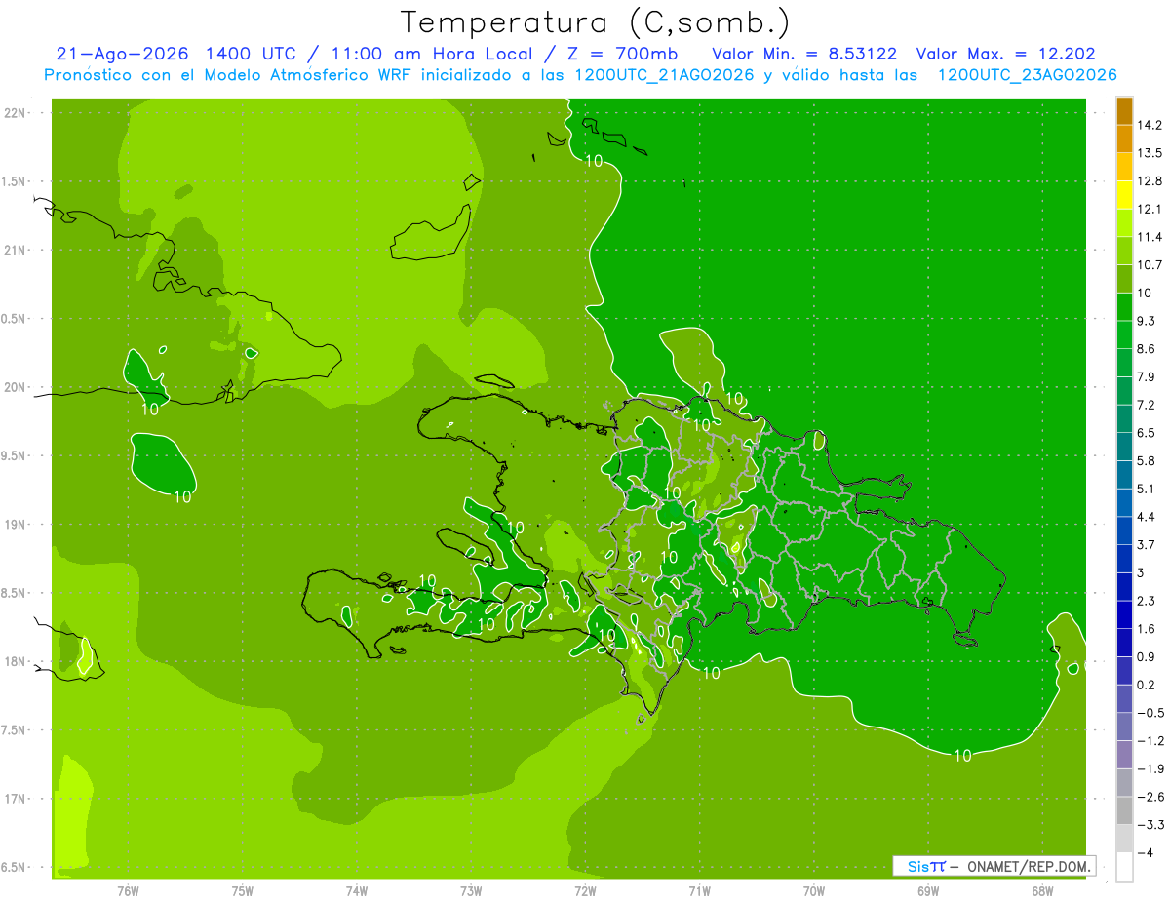Click the '73W' longitude label
1170x904 pixels.
coord(471,892)
